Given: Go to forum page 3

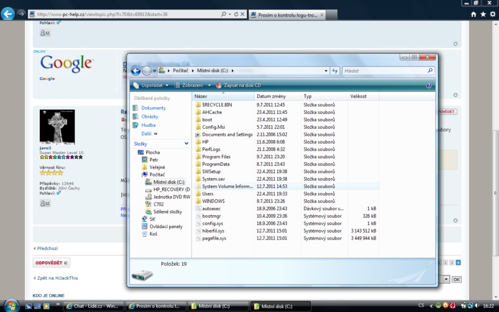Looking at the screenshot, I should (452, 263).
